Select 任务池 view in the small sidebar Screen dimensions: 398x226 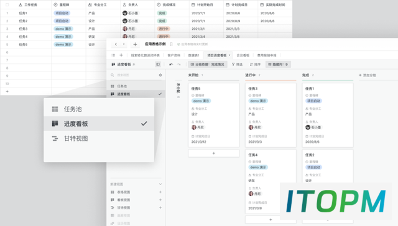click(136, 86)
